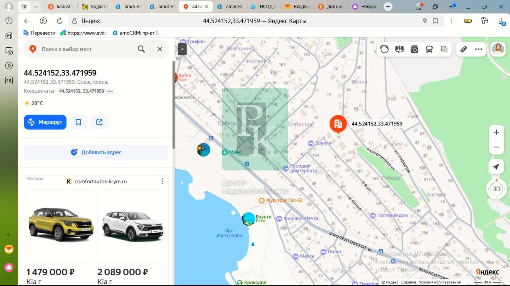The width and height of the screenshot is (510, 286).
Task: Show public transport layer with bus icon
Action: [429, 49]
